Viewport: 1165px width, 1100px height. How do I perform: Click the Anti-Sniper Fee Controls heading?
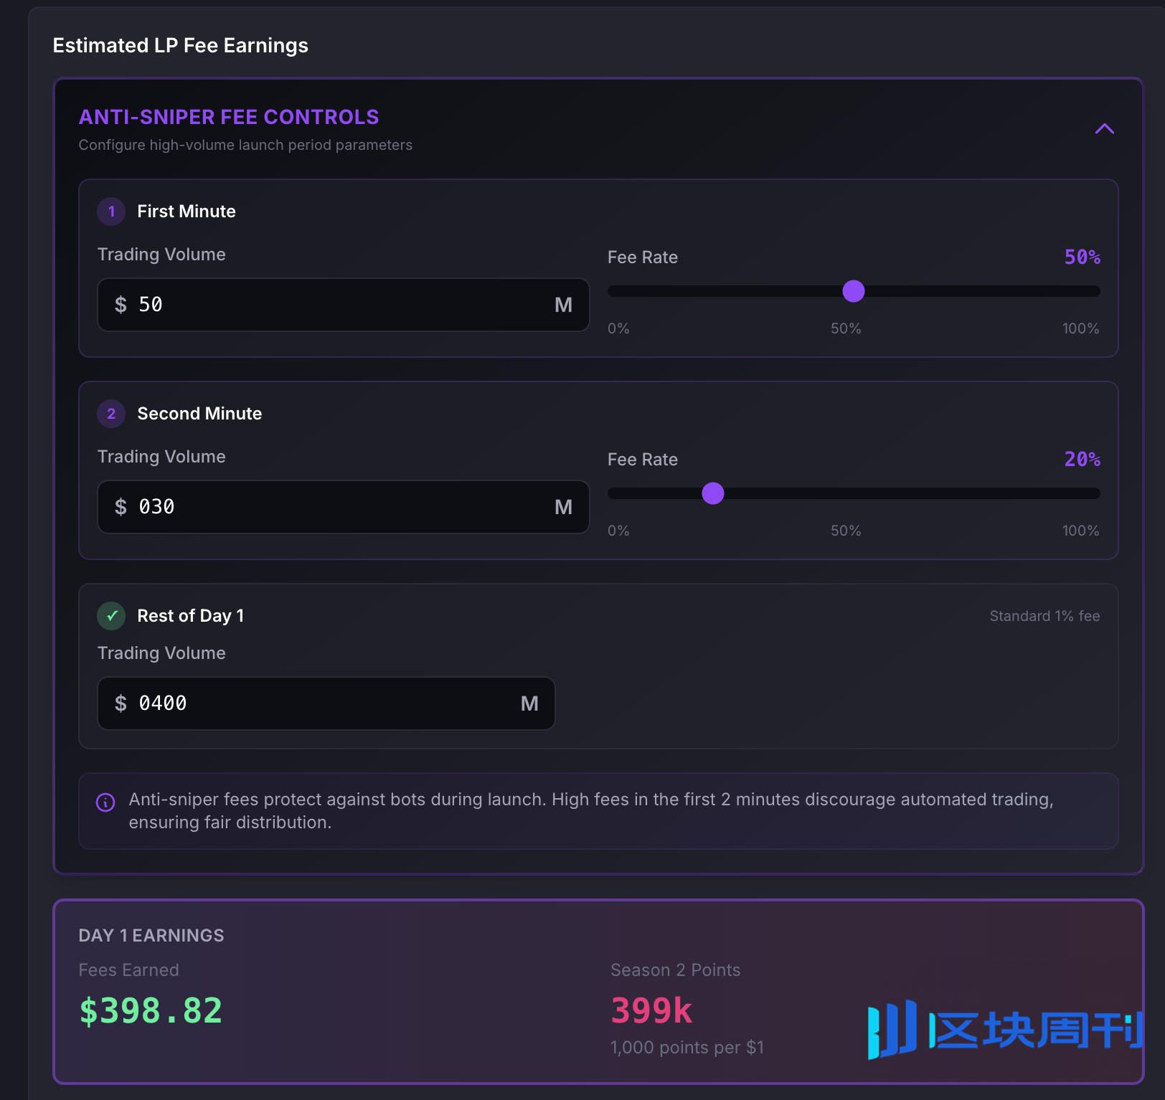pos(229,117)
